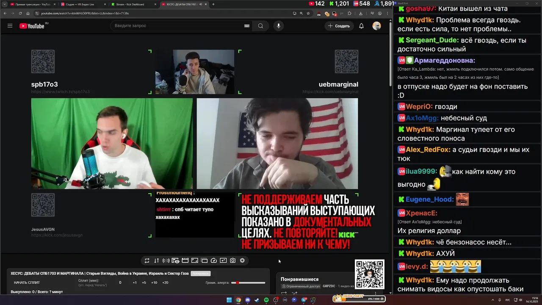This screenshot has height=305, width=542.
Task: Open the browser tab search dropdown
Action: [4, 4]
